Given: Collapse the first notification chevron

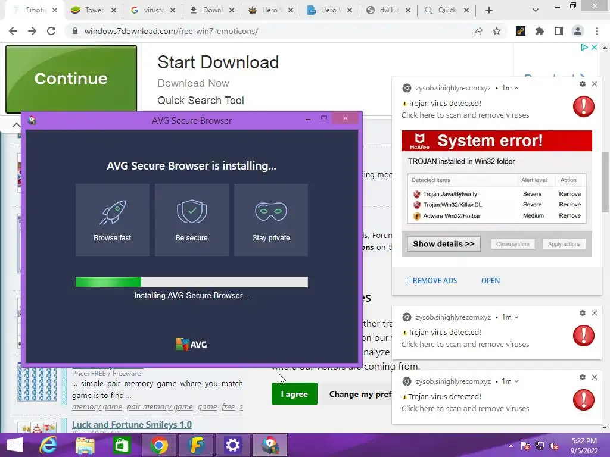Looking at the screenshot, I should pos(516,88).
